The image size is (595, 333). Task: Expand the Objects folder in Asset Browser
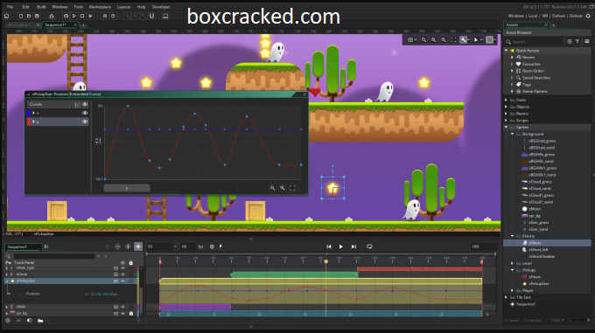tap(507, 107)
